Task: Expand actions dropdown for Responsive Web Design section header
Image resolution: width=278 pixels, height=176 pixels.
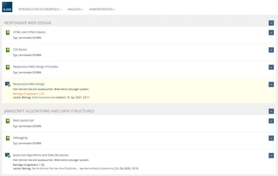Action: coord(271,23)
